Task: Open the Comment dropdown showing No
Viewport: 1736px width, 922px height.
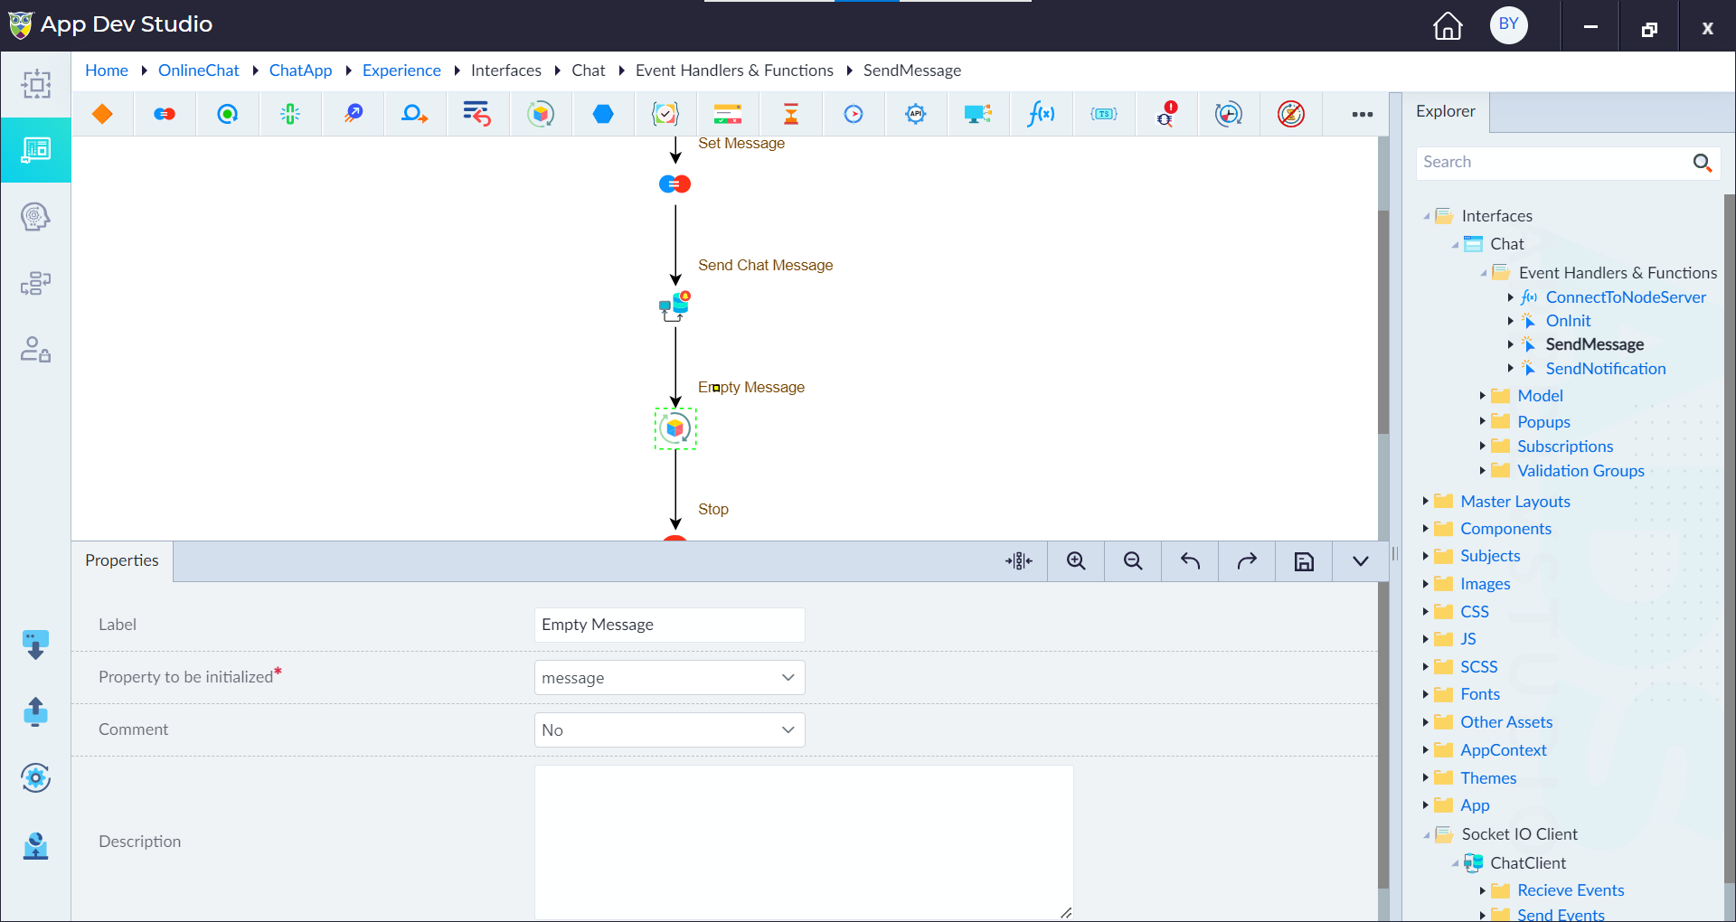Action: 669,730
